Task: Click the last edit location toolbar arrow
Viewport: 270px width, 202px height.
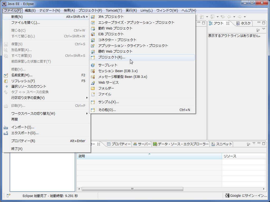Action: [x=223, y=17]
